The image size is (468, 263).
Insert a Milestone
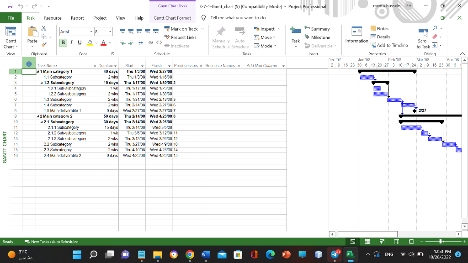[317, 37]
